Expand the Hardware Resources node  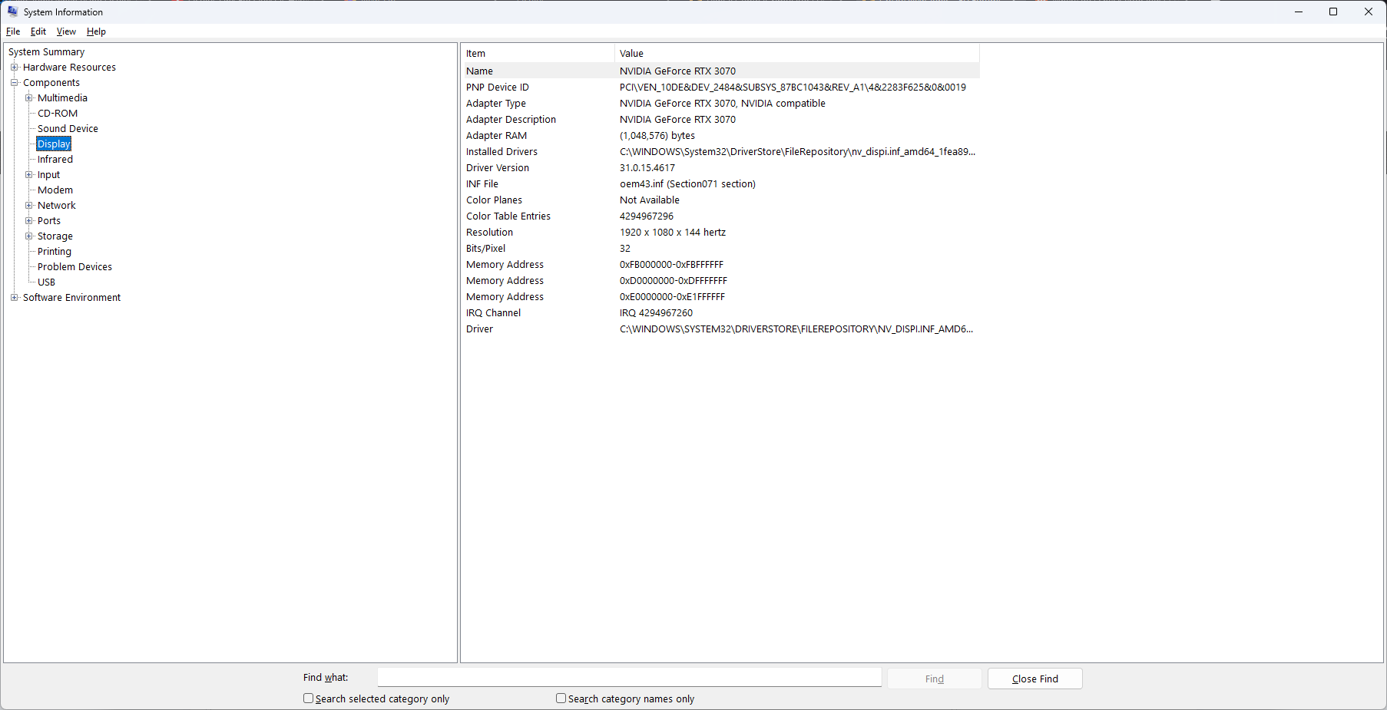coord(14,68)
